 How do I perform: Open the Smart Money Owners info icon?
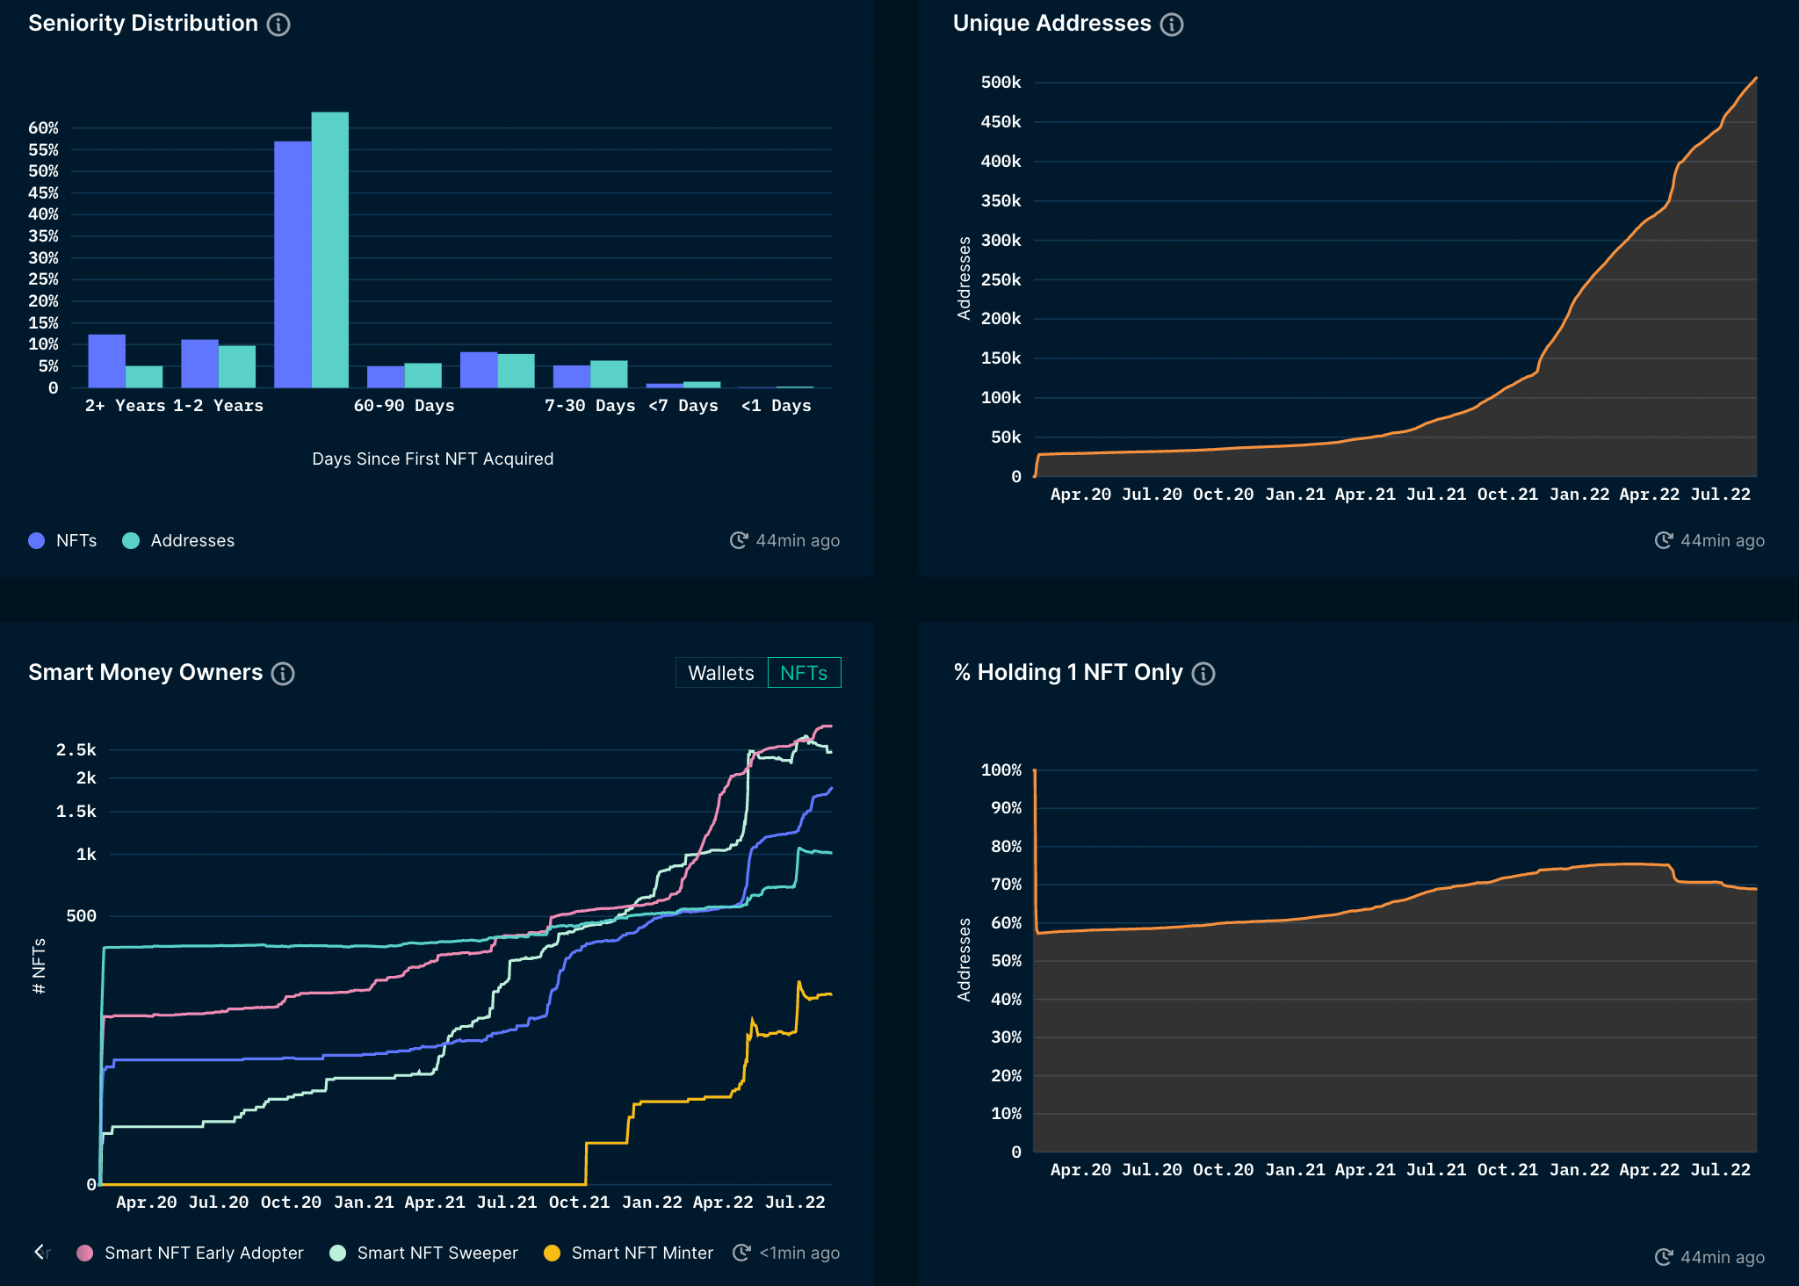(283, 674)
